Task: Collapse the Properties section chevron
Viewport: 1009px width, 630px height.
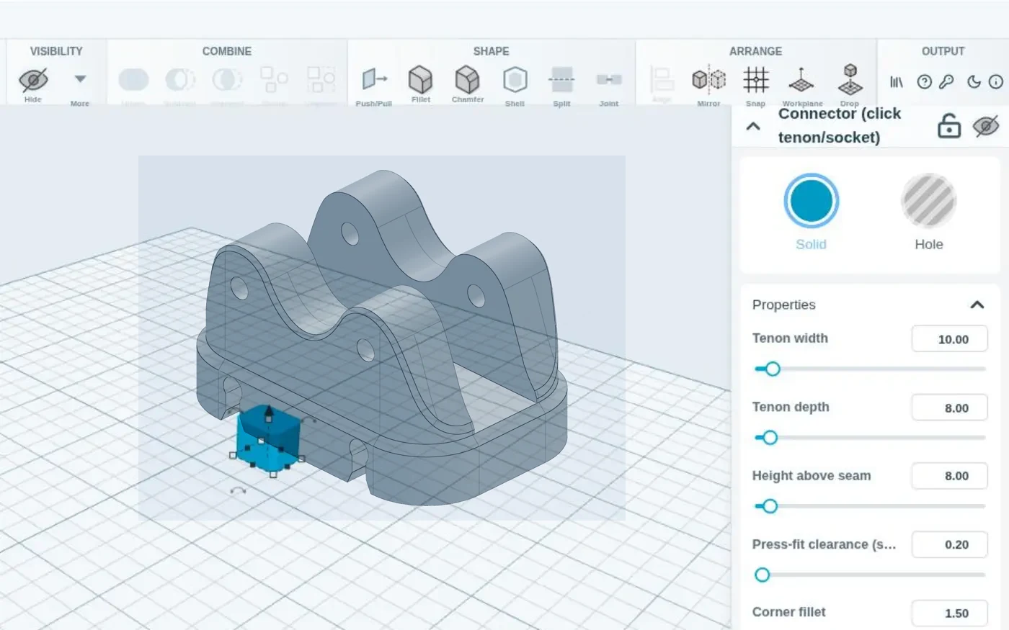Action: click(977, 305)
